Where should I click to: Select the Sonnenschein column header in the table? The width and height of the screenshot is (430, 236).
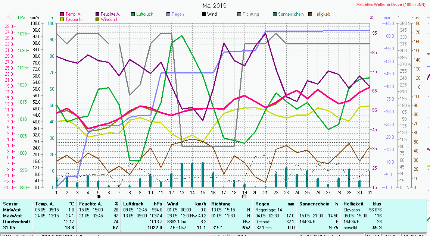pos(314,204)
